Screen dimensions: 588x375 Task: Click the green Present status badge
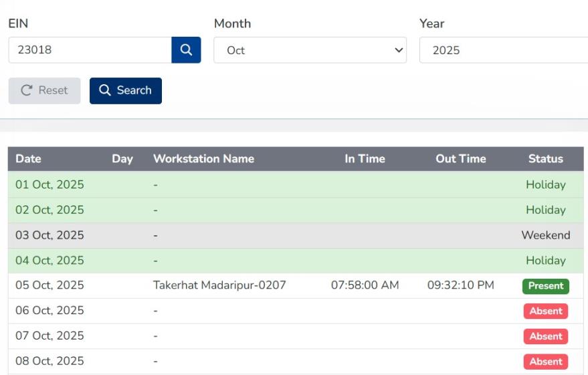click(545, 286)
